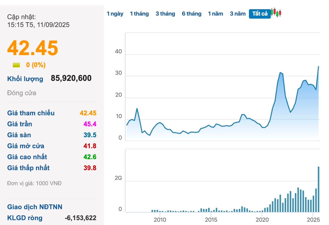Image resolution: width=329 pixels, height=225 pixels.
Task: Click the "KLGD ròng" label
Action: point(25,218)
